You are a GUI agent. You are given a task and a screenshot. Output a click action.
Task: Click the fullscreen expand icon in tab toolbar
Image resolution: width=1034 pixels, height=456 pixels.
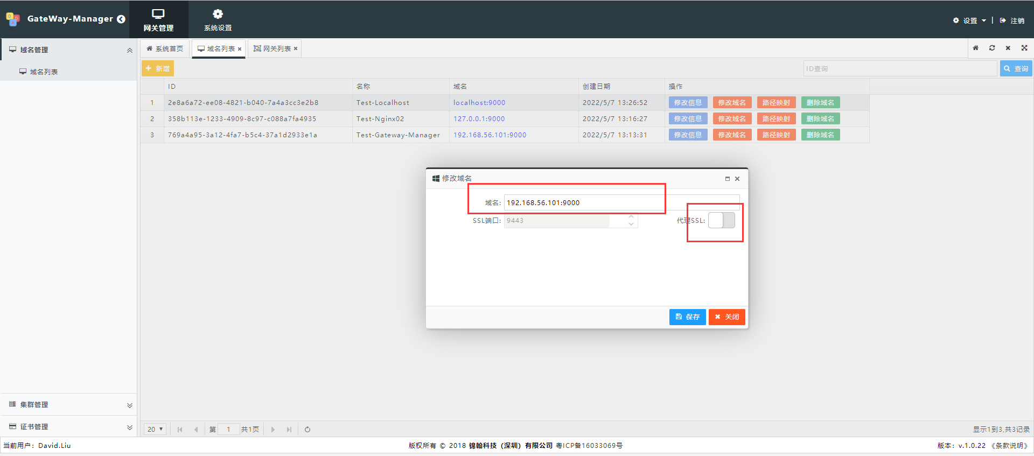tap(1024, 48)
